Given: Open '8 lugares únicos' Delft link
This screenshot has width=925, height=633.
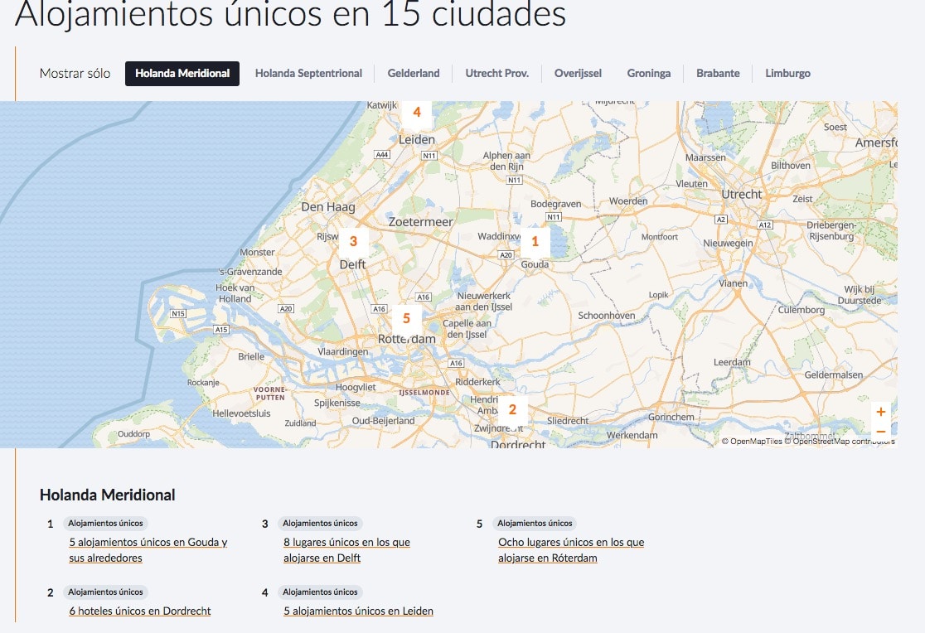Looking at the screenshot, I should click(x=346, y=550).
